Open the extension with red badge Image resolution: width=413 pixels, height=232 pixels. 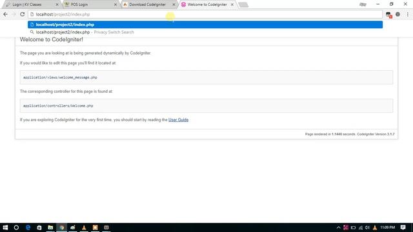click(388, 15)
